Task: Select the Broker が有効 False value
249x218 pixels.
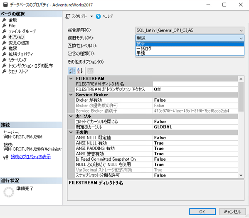Action: pos(195,100)
